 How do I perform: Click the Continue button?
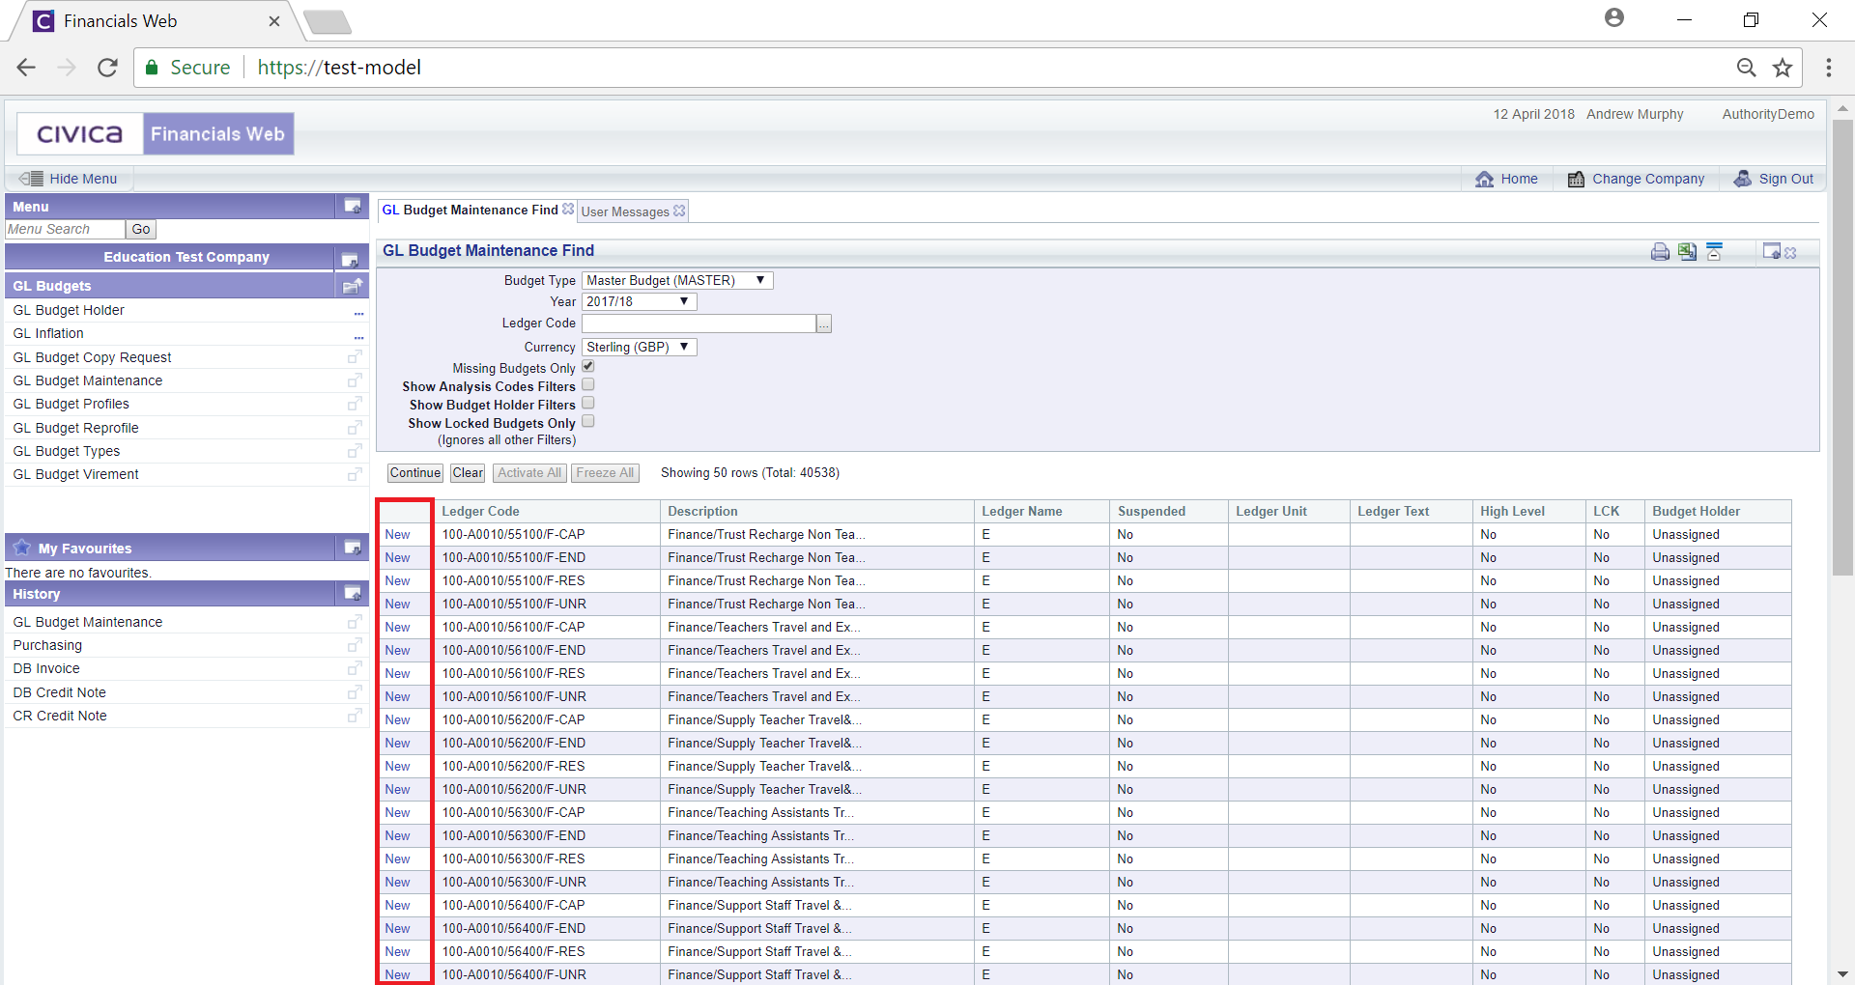coord(415,473)
